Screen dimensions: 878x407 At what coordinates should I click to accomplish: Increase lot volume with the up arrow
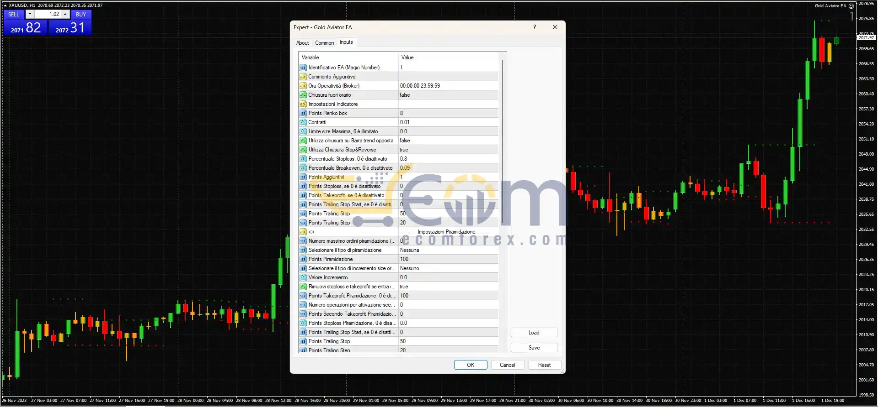click(x=65, y=14)
